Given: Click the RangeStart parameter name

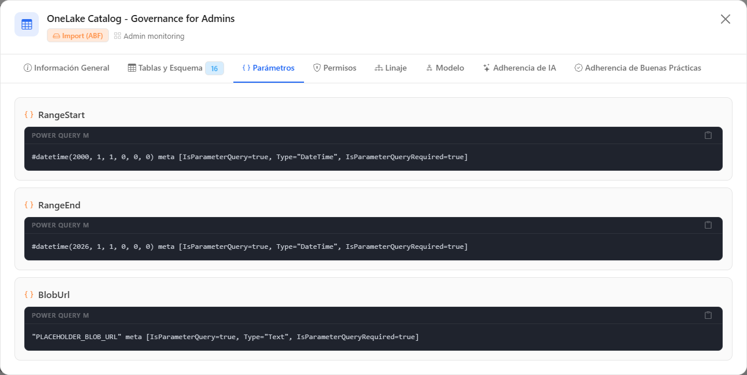Looking at the screenshot, I should click(61, 115).
